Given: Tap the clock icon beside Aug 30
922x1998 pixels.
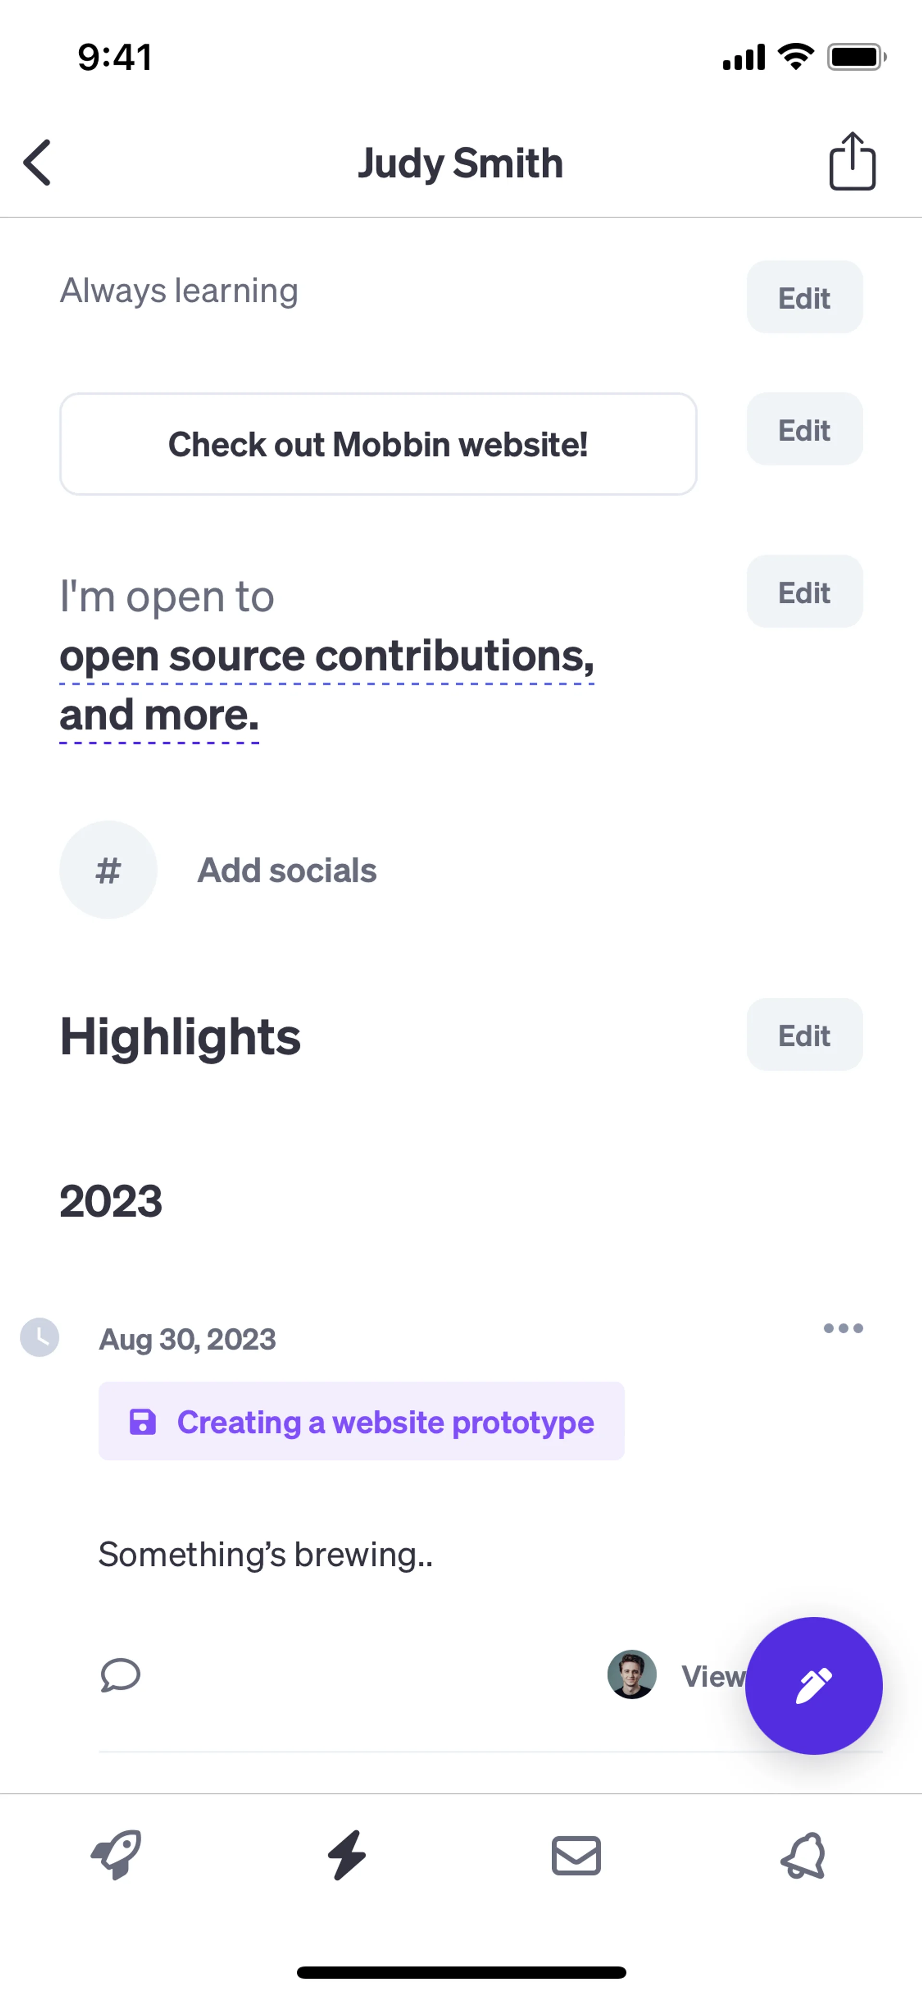Looking at the screenshot, I should pos(39,1337).
